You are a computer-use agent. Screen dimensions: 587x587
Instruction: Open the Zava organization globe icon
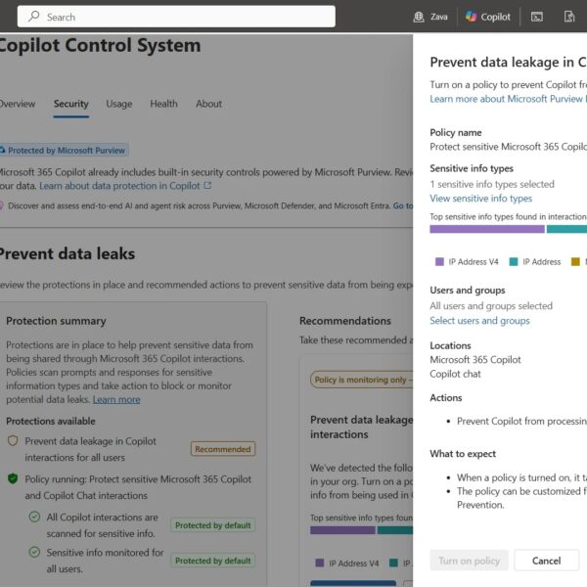[x=419, y=17]
